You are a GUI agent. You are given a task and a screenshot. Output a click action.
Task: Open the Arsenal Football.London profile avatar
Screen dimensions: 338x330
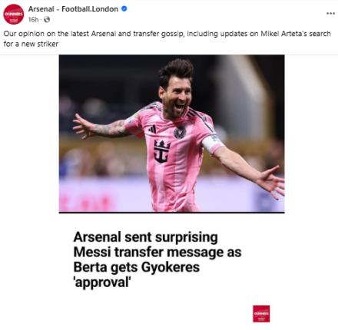[13, 15]
